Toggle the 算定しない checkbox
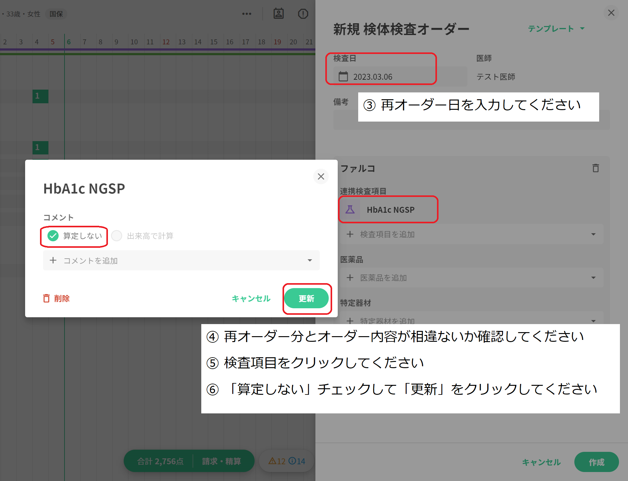The image size is (628, 481). pyautogui.click(x=53, y=236)
